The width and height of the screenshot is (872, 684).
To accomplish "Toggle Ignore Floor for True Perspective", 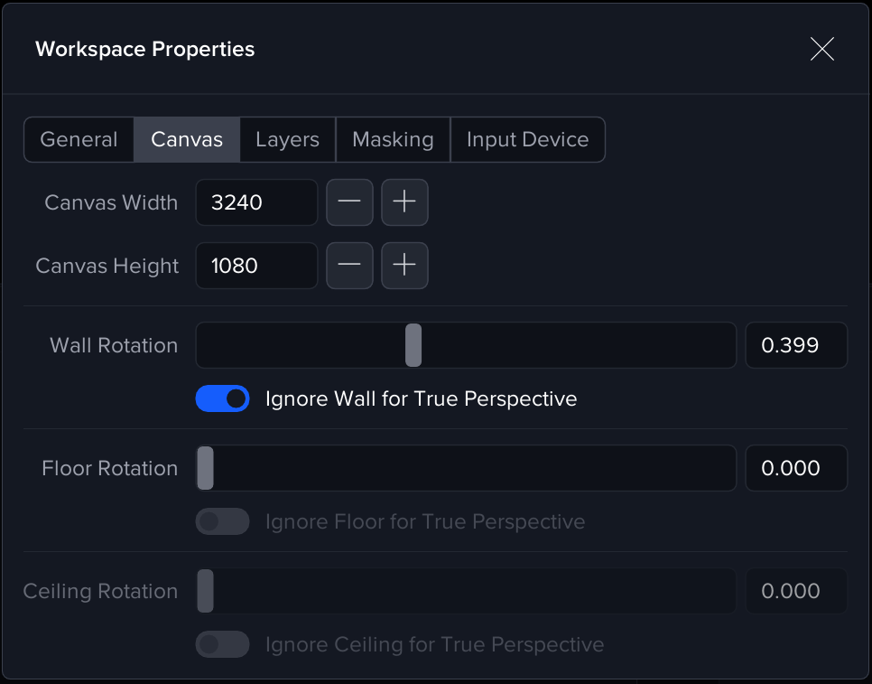I will click(x=223, y=521).
